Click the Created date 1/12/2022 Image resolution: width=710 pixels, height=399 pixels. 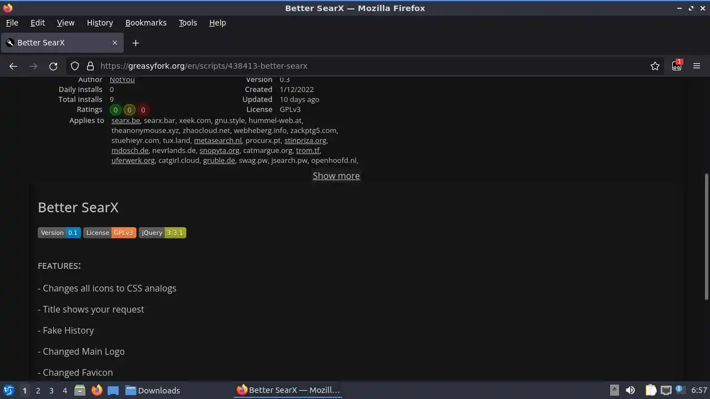pos(297,89)
